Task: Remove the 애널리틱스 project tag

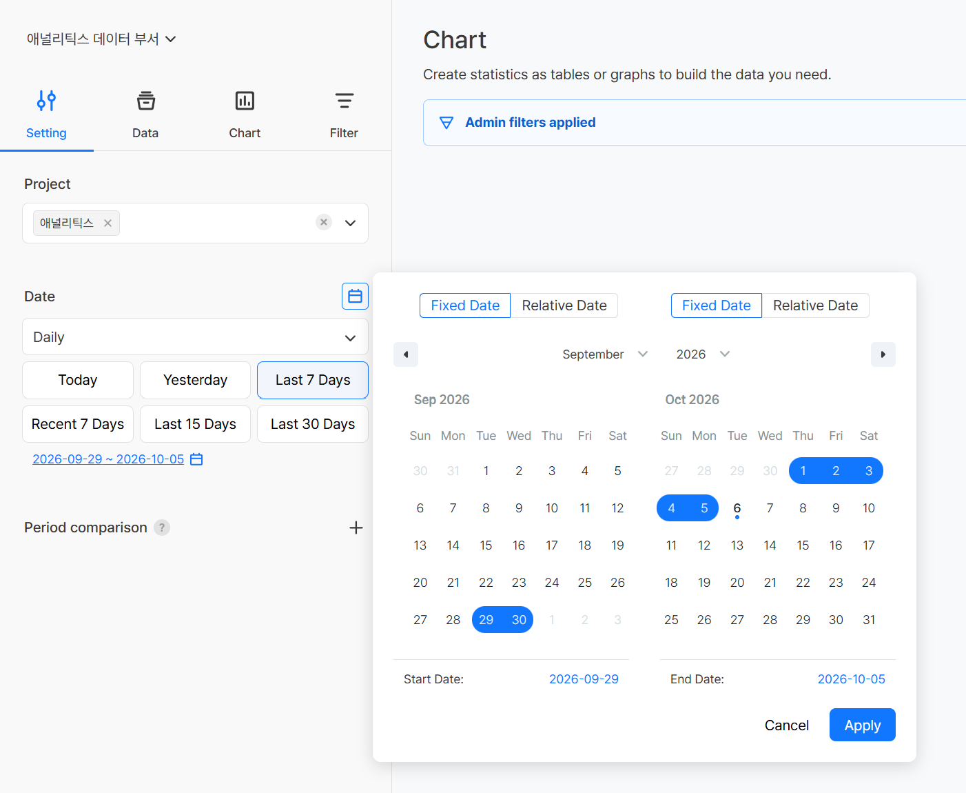Action: 107,223
